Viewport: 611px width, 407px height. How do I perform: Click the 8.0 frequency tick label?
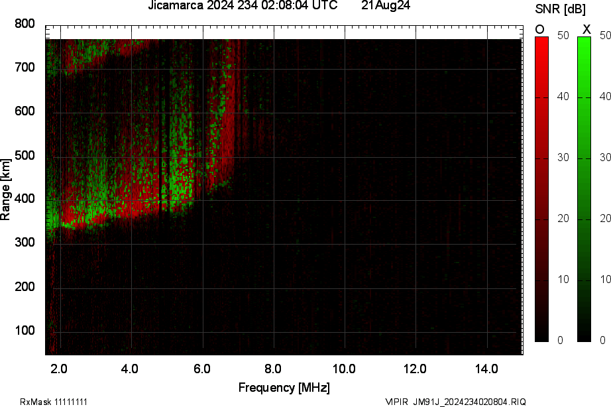pos(273,369)
